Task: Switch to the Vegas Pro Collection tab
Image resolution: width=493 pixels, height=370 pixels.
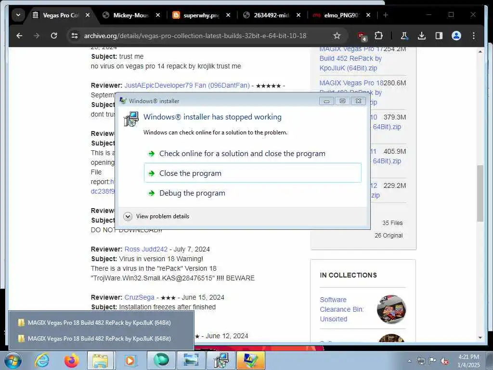Action: pyautogui.click(x=60, y=15)
